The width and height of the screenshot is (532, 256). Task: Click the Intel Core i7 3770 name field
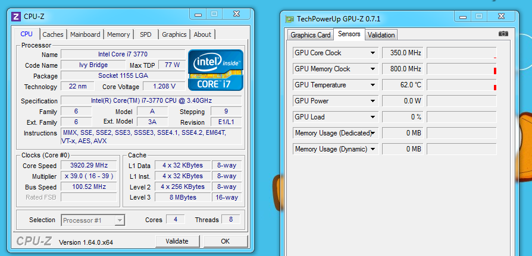pos(123,54)
